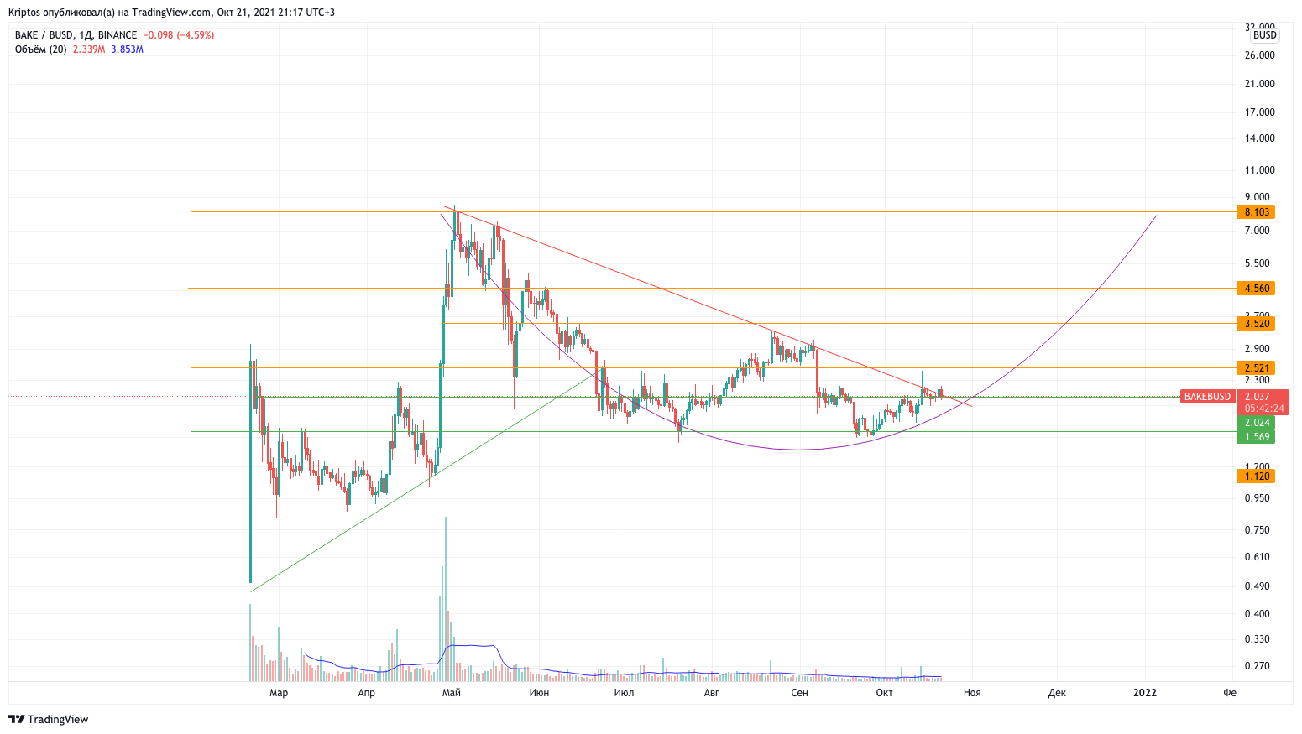Click the 9.000 price scale value
The width and height of the screenshot is (1302, 734).
coord(1258,197)
